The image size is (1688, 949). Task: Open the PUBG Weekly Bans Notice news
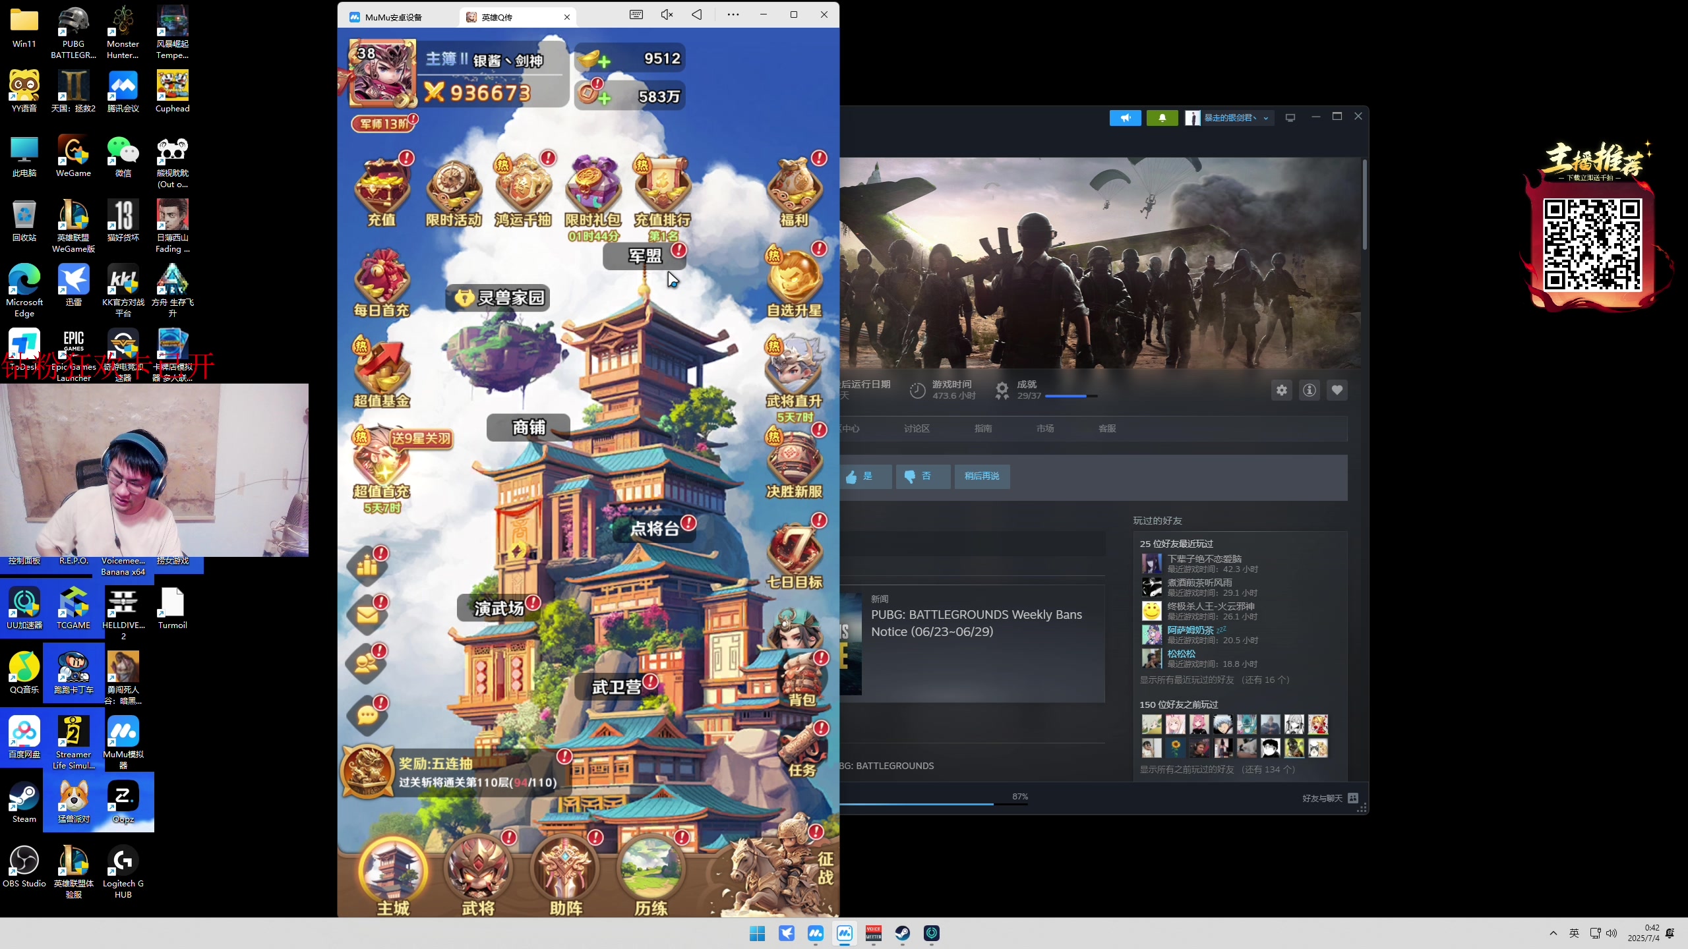click(977, 623)
